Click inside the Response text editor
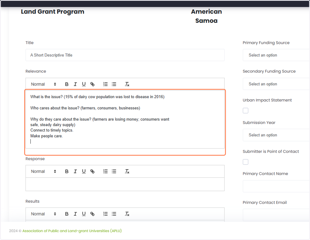This screenshot has height=240, width=310. click(x=125, y=184)
